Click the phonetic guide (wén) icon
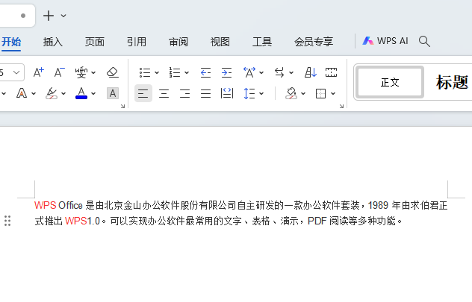Screen dimensions: 472x302 pyautogui.click(x=81, y=72)
